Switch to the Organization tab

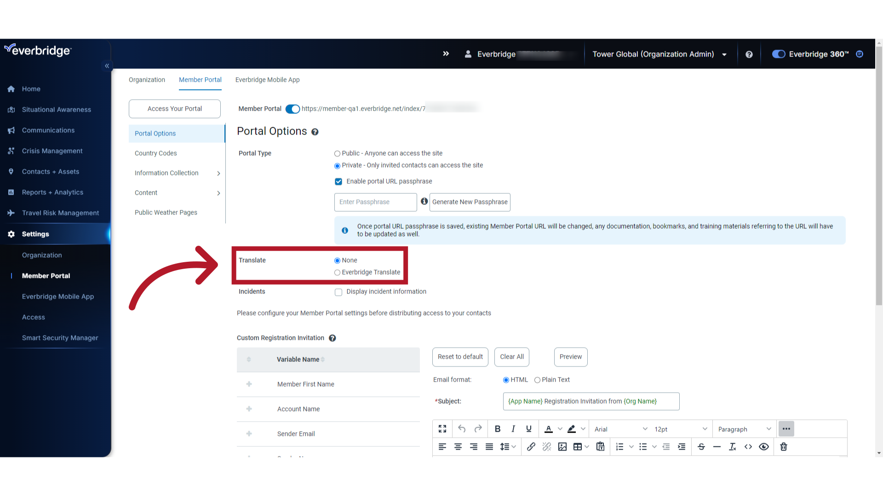147,79
